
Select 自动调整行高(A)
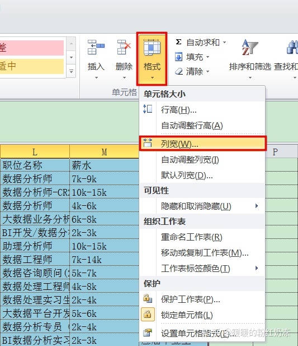[x=202, y=126]
